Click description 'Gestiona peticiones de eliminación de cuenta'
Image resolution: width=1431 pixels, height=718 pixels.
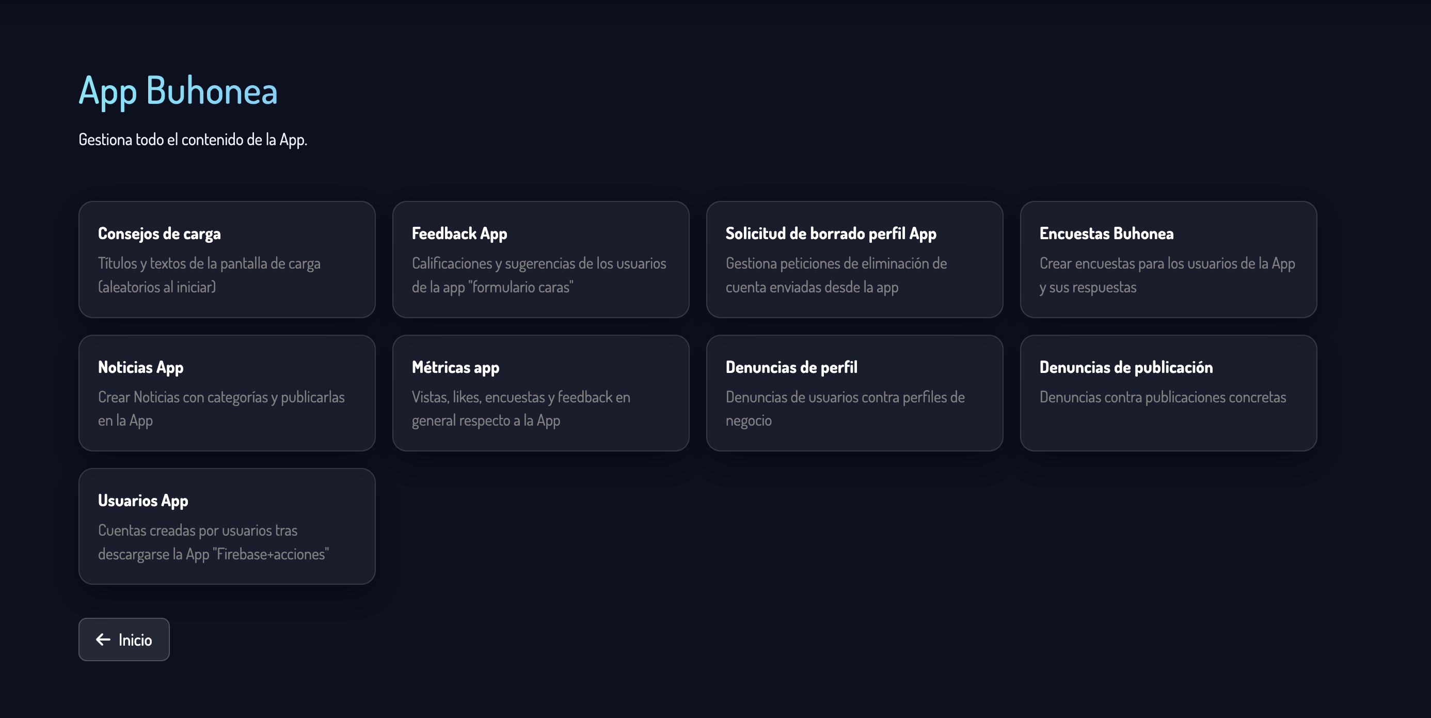[836, 275]
